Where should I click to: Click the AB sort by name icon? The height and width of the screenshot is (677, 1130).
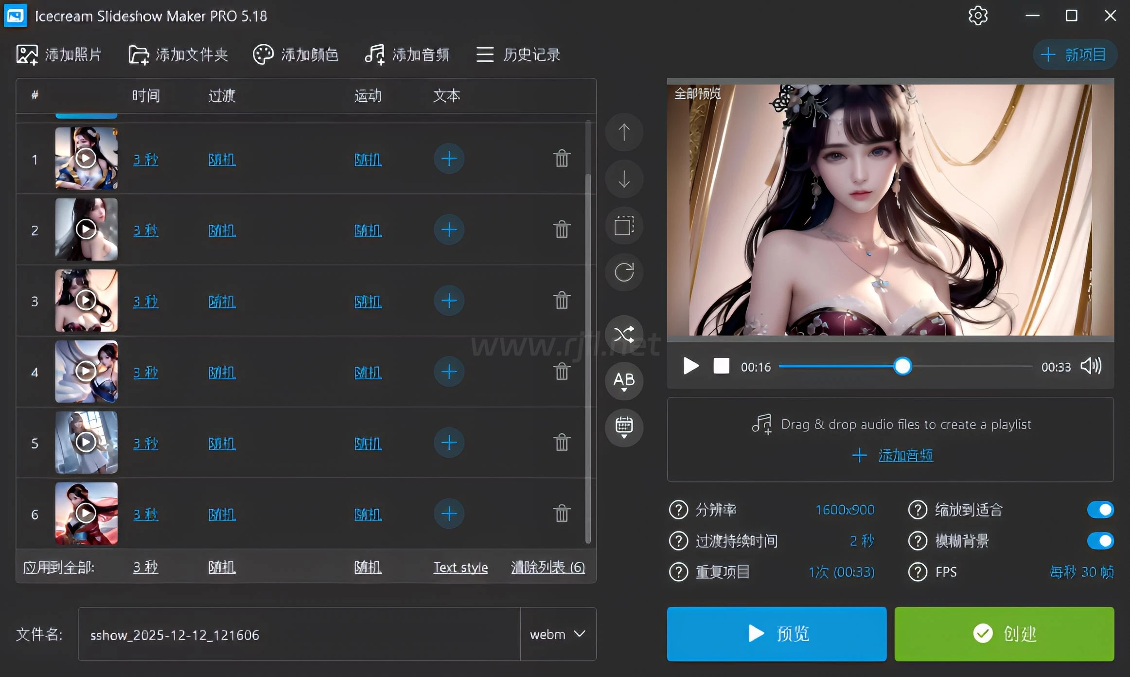[624, 381]
